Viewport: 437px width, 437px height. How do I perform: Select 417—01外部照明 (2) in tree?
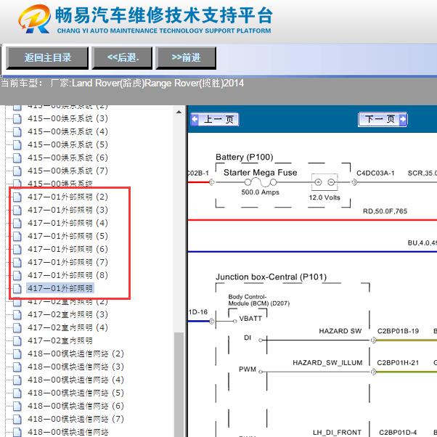68,197
